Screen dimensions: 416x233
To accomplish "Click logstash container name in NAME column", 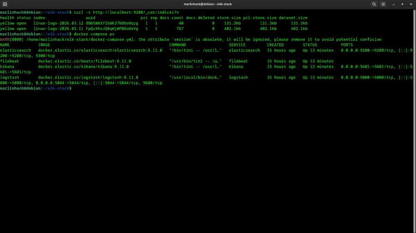I will pos(10,77).
